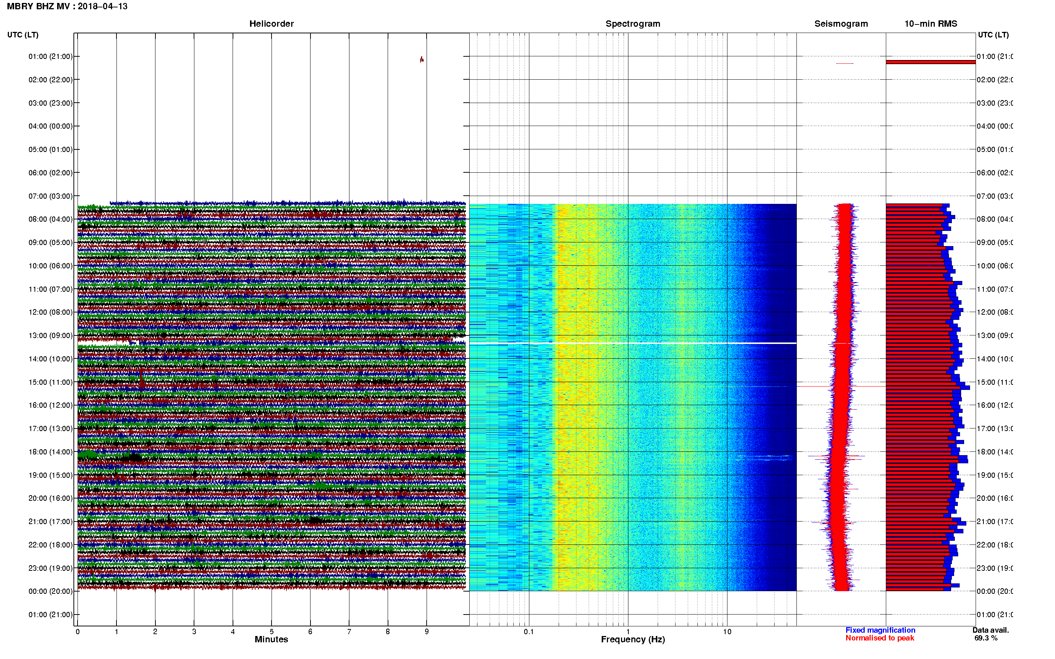
Task: Click the 06:00 (02:00) Helicorder time label
Action: pyautogui.click(x=50, y=173)
